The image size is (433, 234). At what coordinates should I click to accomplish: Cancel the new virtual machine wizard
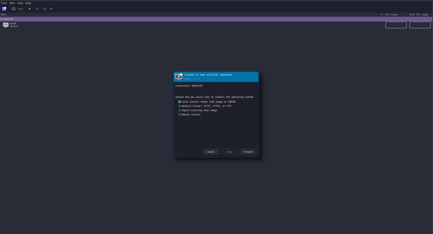point(211,152)
